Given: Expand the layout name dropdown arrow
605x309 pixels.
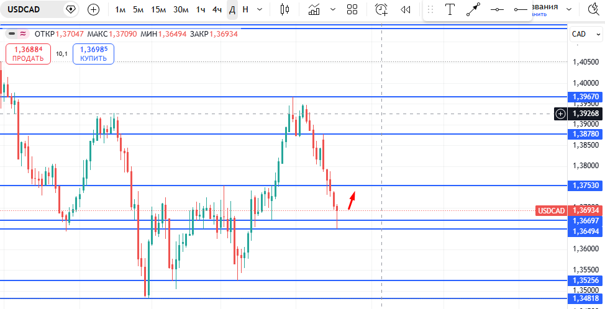Looking at the screenshot, I should (569, 10).
